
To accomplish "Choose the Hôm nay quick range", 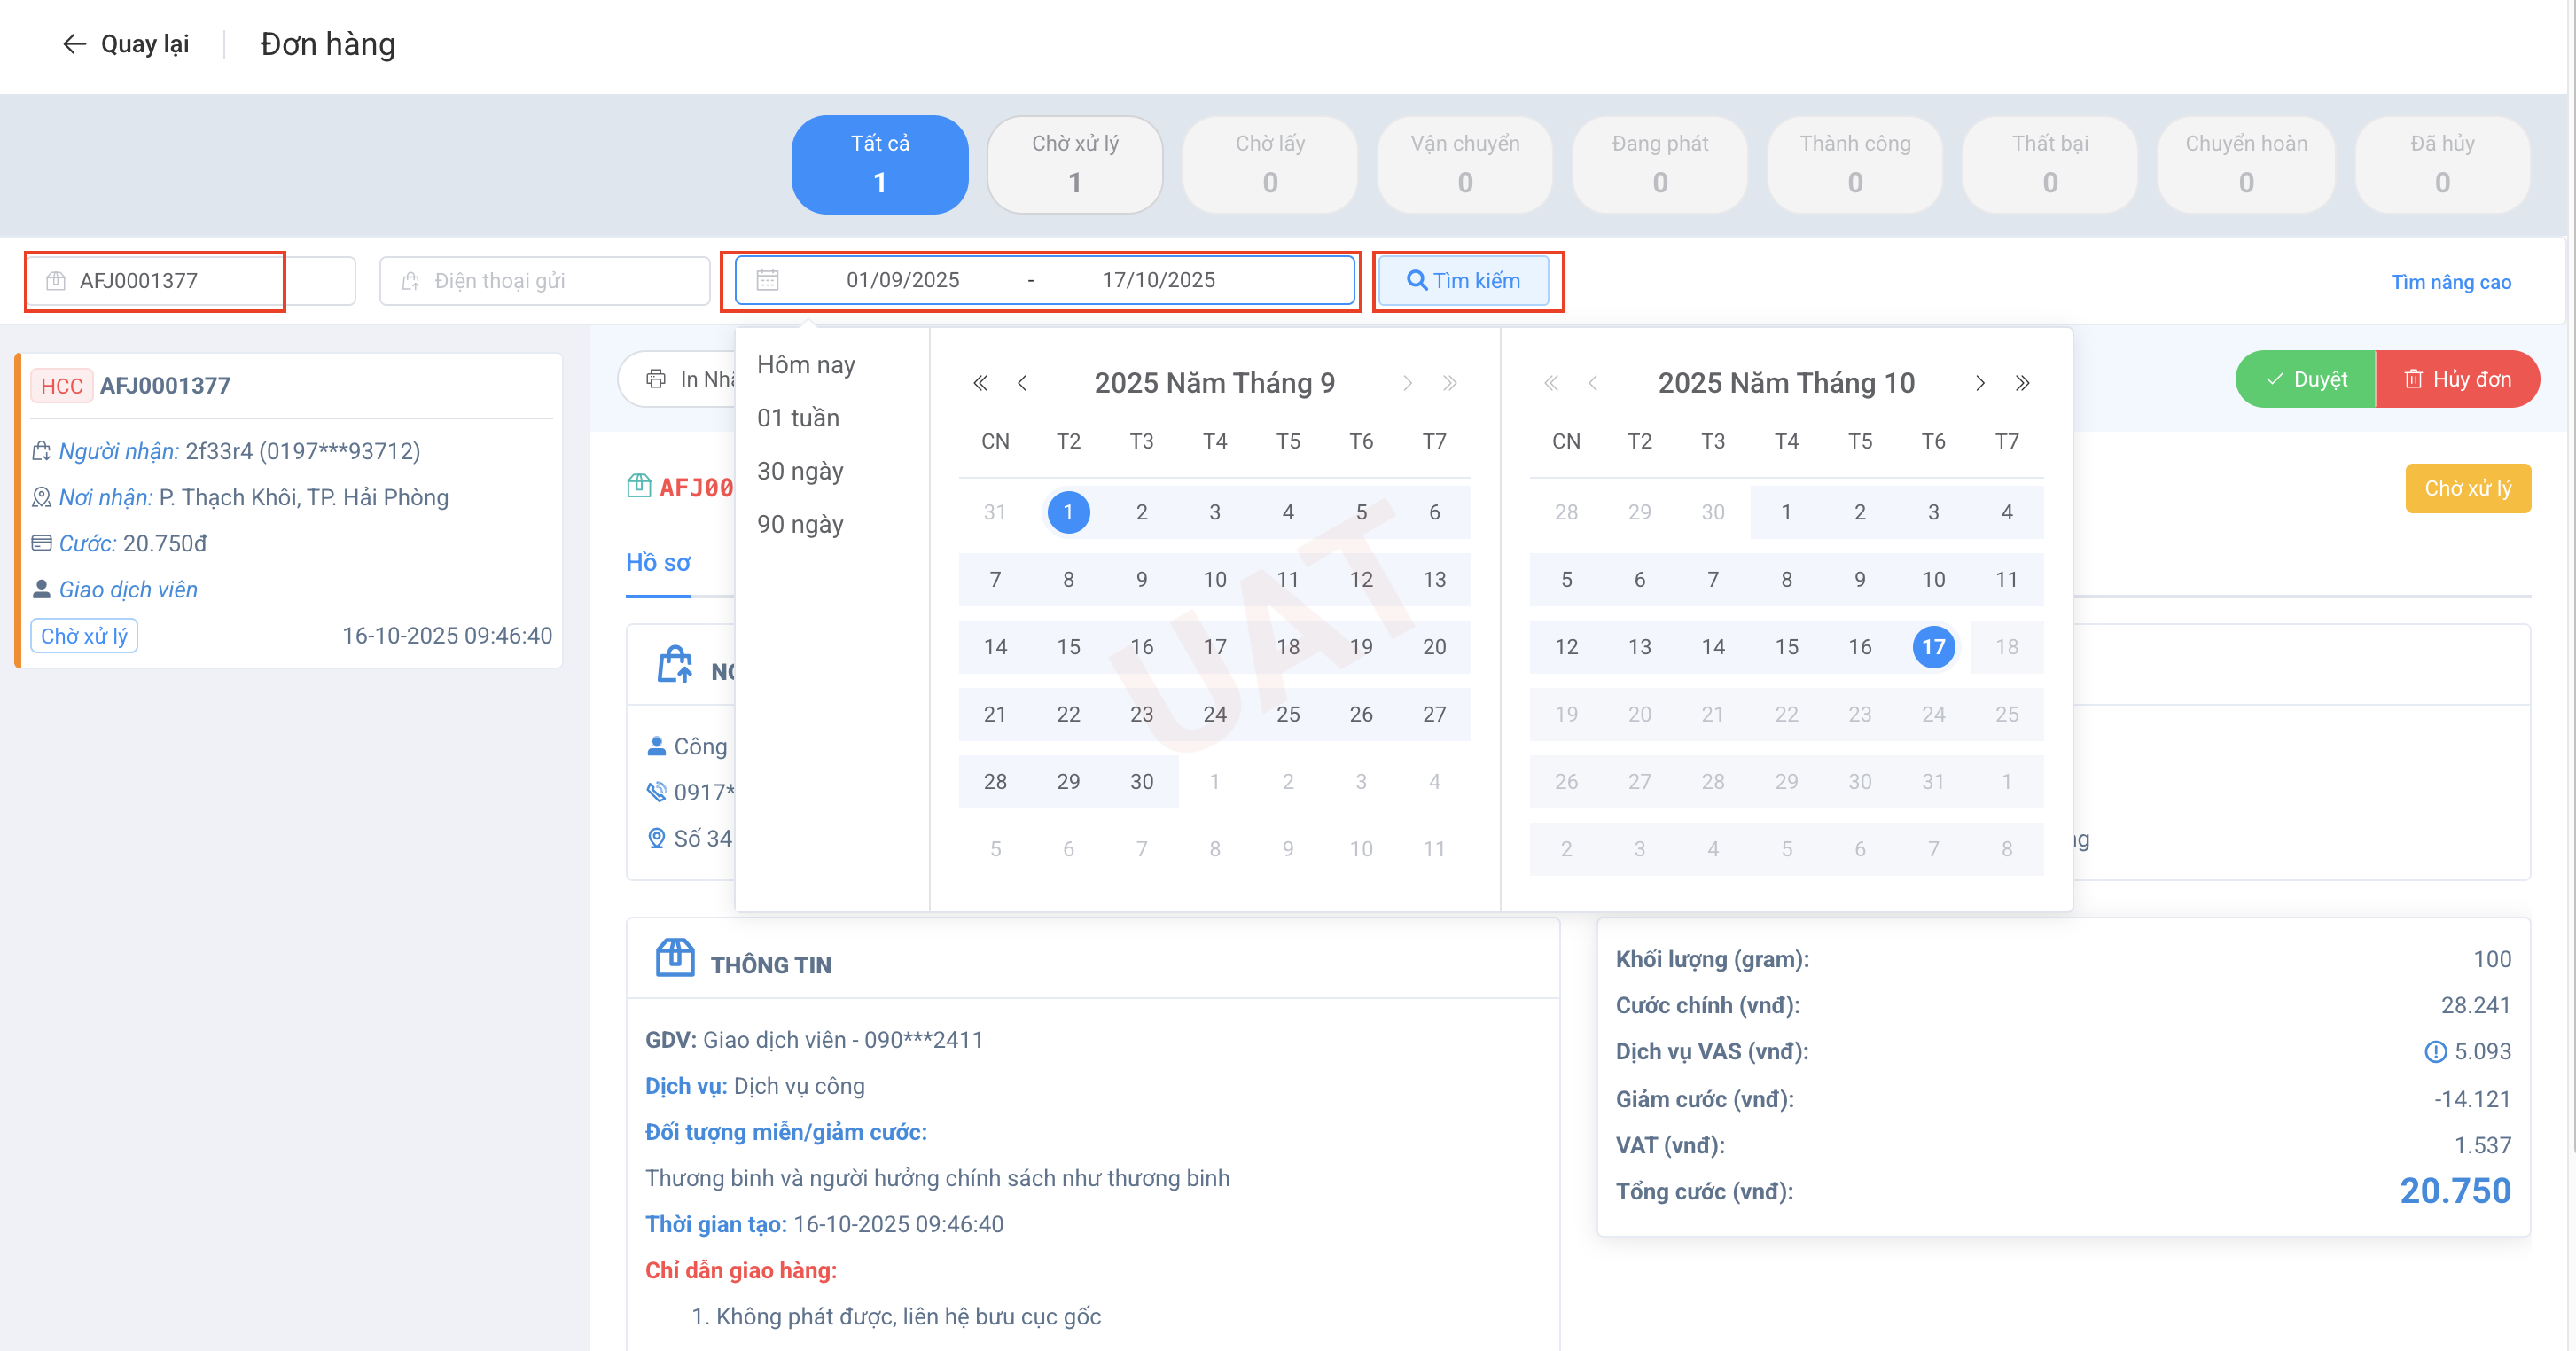I will point(805,365).
